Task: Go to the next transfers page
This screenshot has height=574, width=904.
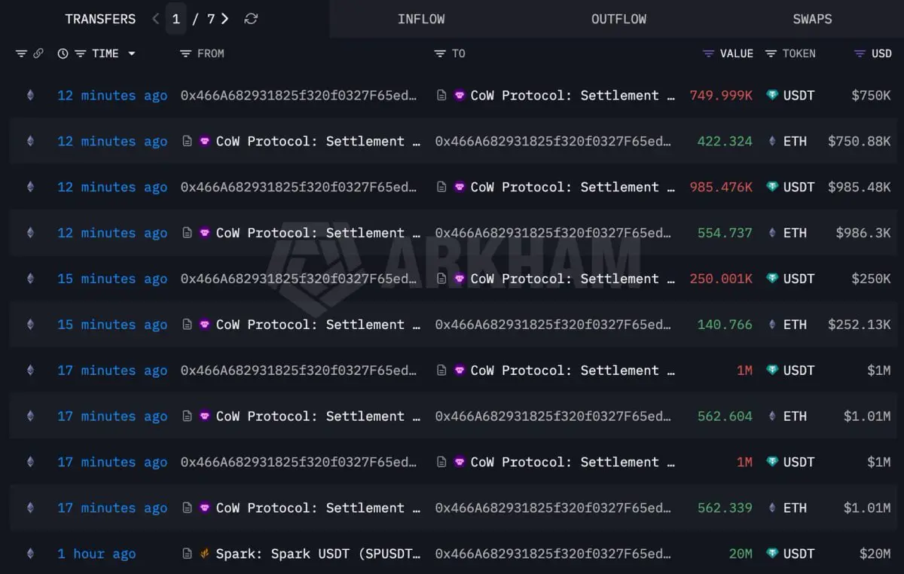Action: [225, 19]
